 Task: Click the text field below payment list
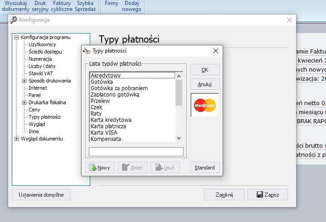tap(136, 152)
